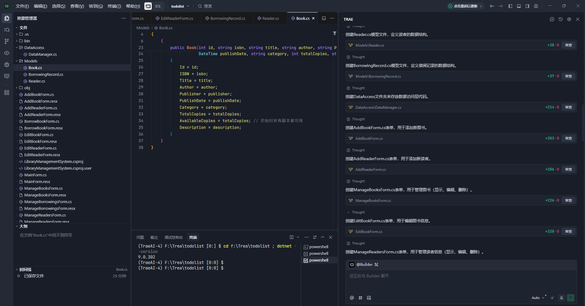Navigate back with the left arrow
Image resolution: width=585 pixels, height=306 pixels.
click(x=492, y=6)
